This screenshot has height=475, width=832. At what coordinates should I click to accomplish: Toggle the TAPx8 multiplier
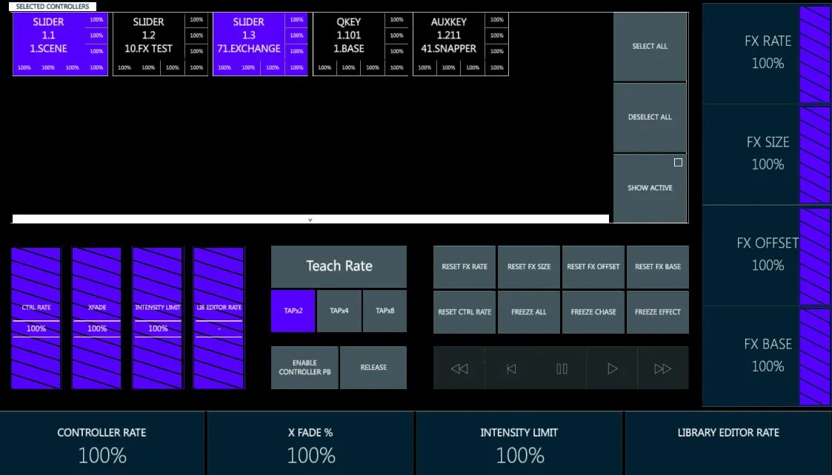385,311
